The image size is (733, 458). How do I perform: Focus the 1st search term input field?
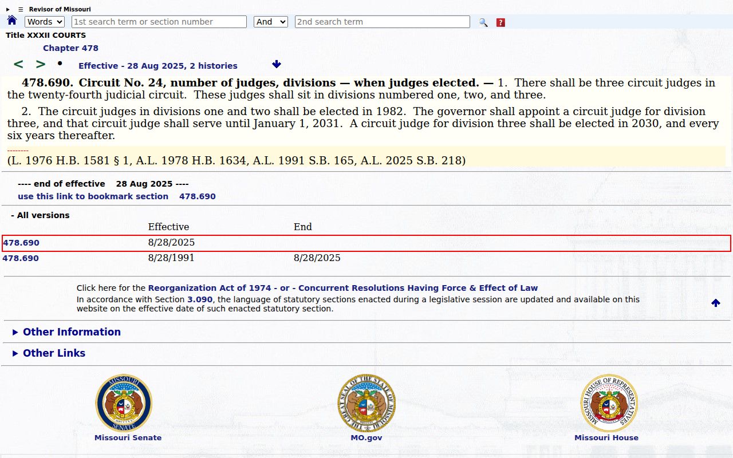point(159,22)
